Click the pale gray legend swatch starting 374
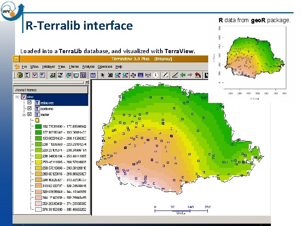Viewport: 301px width, 226px height. click(x=38, y=209)
